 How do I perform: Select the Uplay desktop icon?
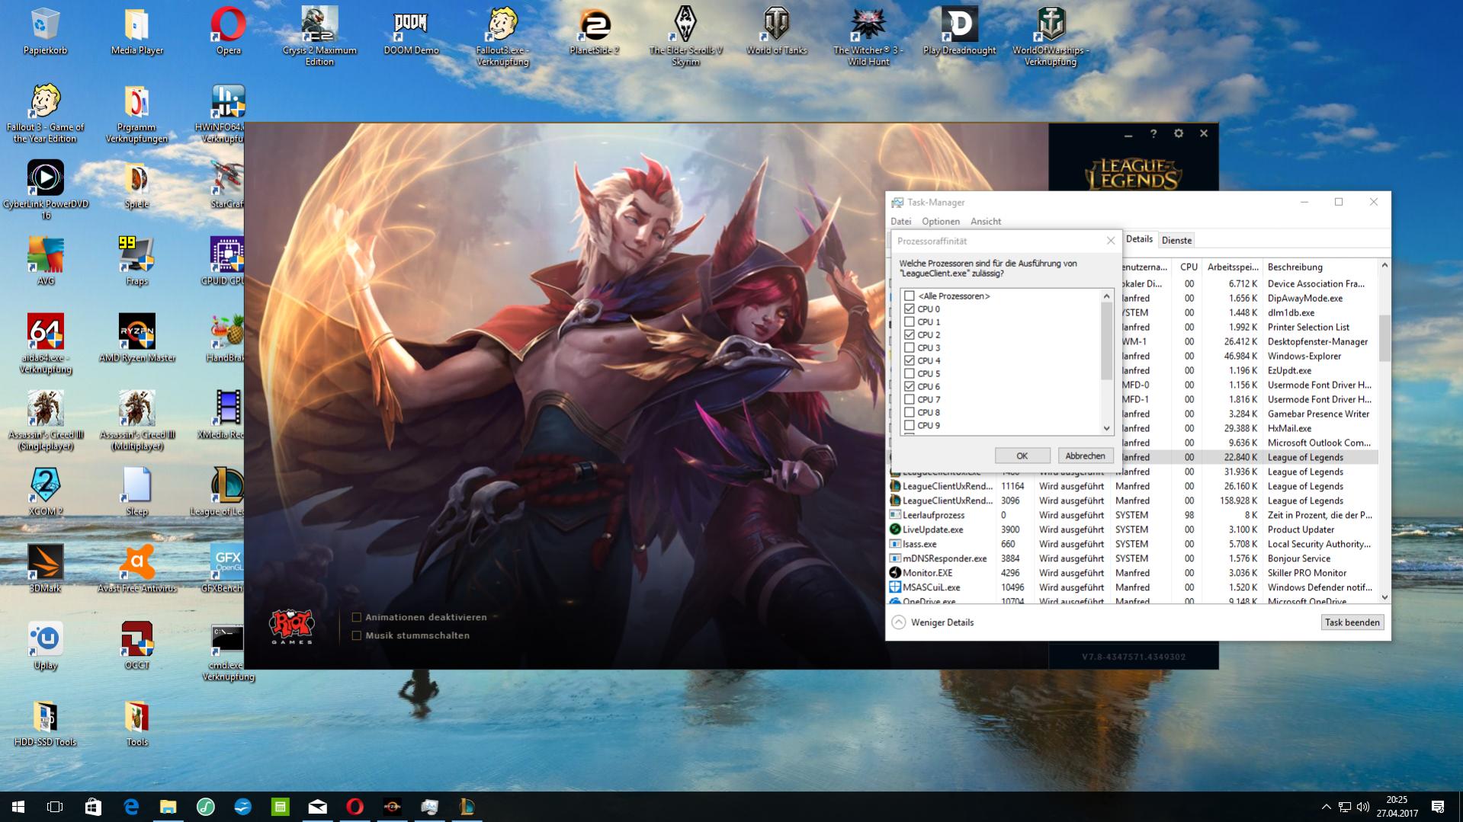pyautogui.click(x=46, y=646)
